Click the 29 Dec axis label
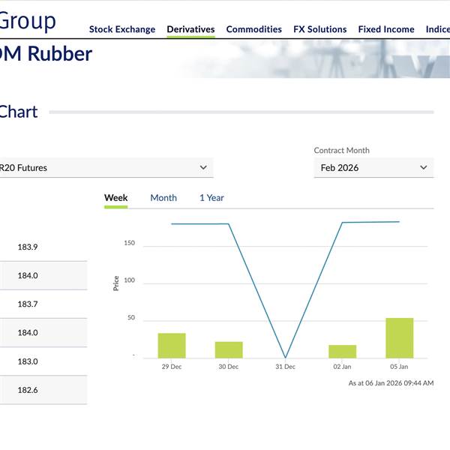The width and height of the screenshot is (450, 450). [x=172, y=367]
